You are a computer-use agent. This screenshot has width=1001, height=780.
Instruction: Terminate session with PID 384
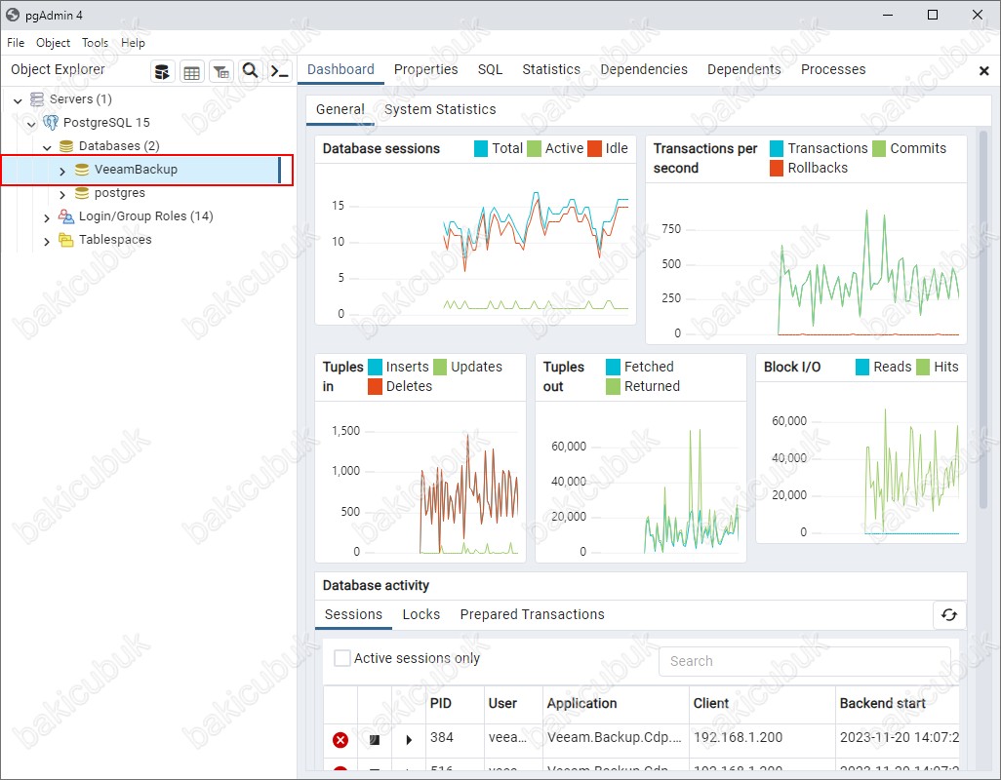[x=340, y=740]
